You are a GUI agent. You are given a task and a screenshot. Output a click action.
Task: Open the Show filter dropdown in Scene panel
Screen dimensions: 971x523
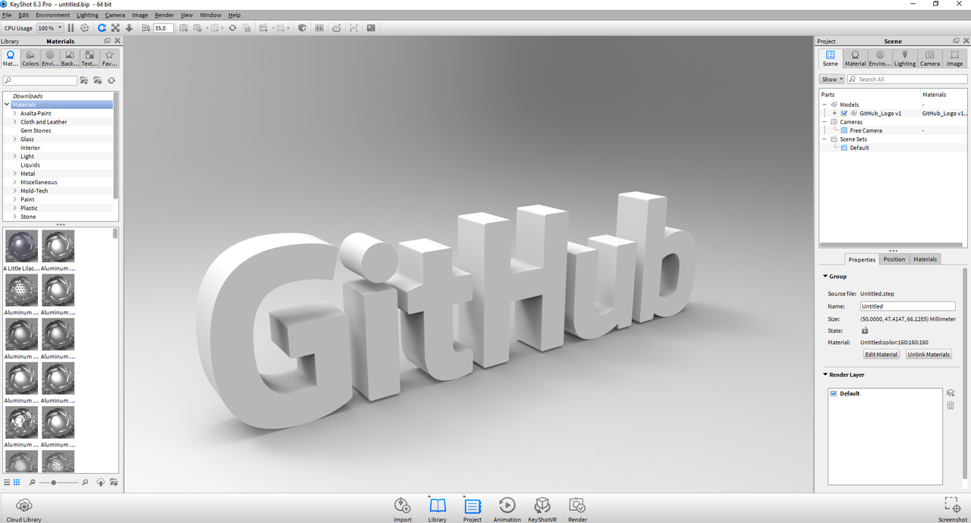[x=831, y=79]
